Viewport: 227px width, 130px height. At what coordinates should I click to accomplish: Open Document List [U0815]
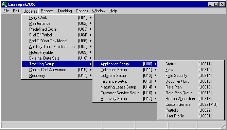point(191,81)
